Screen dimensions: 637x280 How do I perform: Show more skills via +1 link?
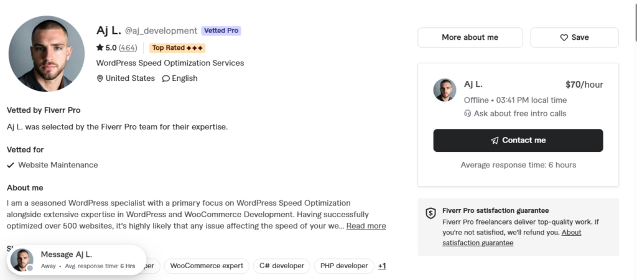(382, 266)
